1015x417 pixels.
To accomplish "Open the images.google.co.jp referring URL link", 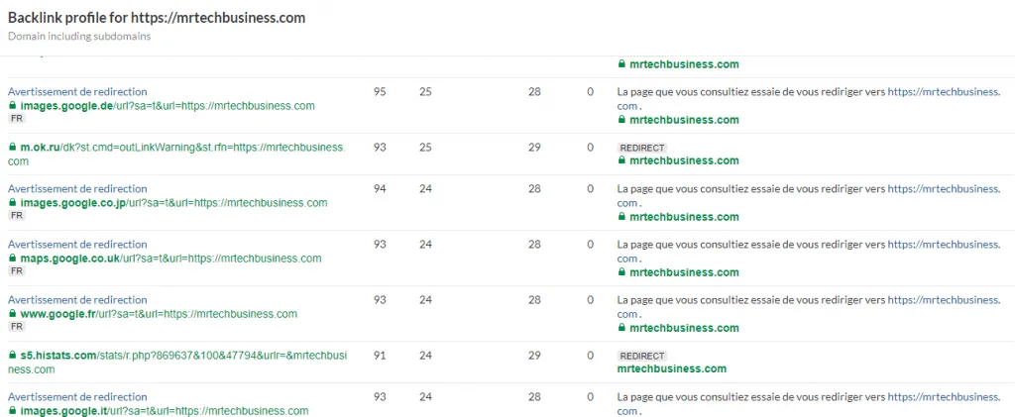I will pyautogui.click(x=174, y=202).
